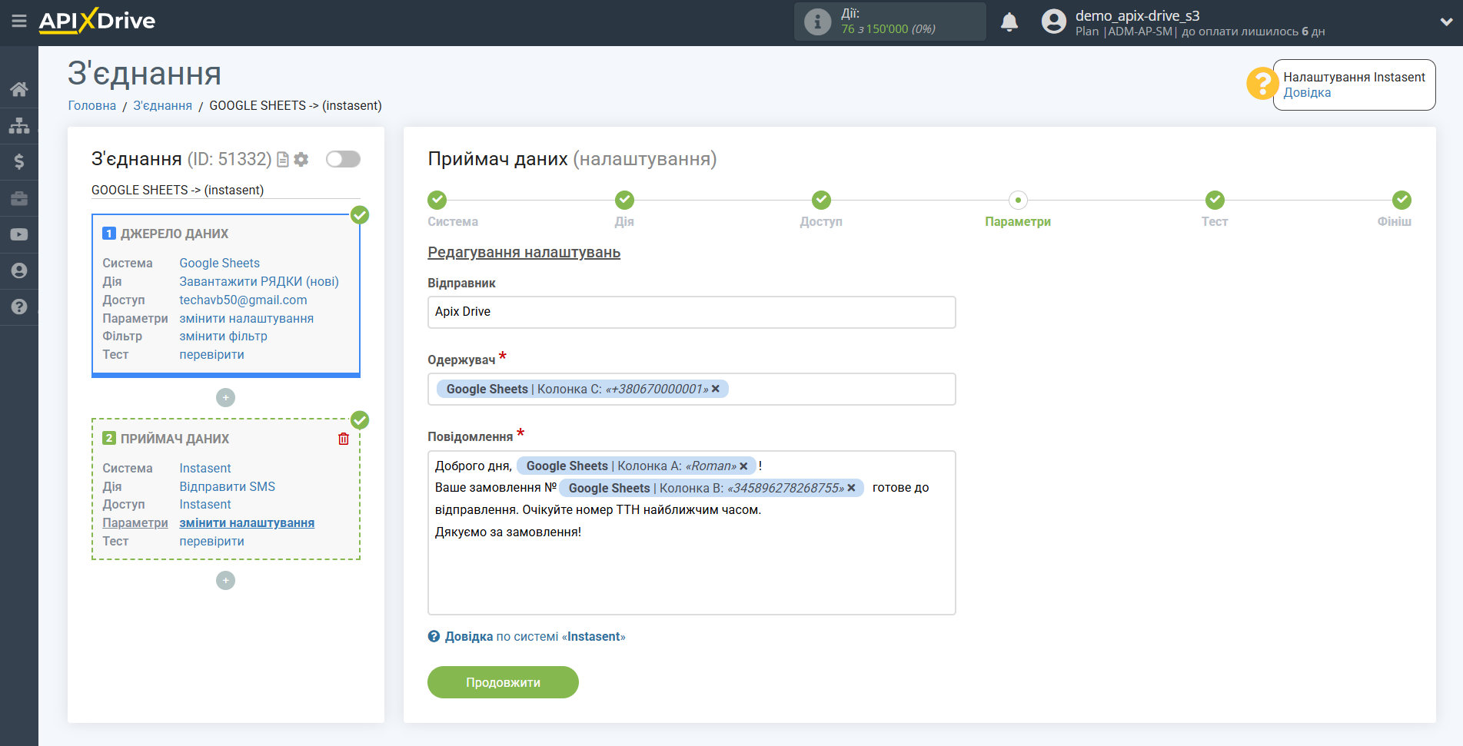Click the Редагування налаштувань heading
Screen dimensions: 1463x746
[524, 252]
